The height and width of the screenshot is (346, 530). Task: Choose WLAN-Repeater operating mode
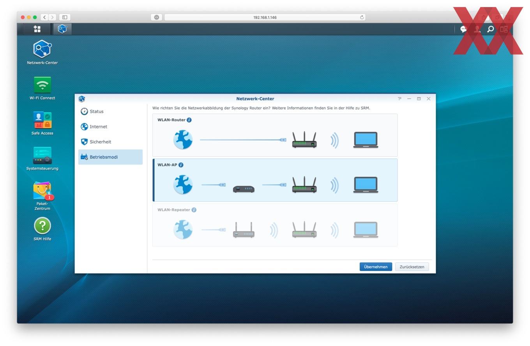(x=275, y=225)
